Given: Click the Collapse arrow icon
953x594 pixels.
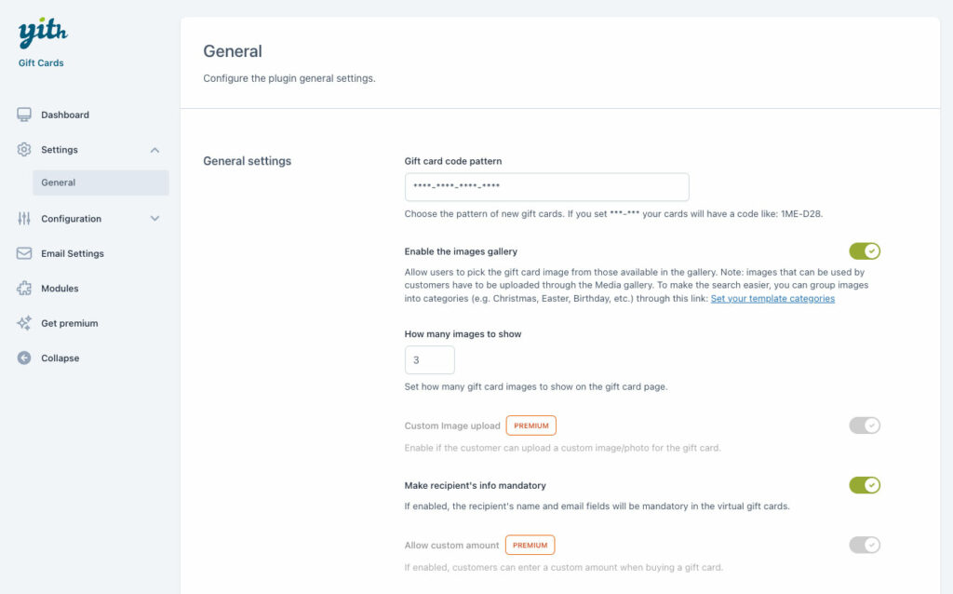Looking at the screenshot, I should [24, 358].
